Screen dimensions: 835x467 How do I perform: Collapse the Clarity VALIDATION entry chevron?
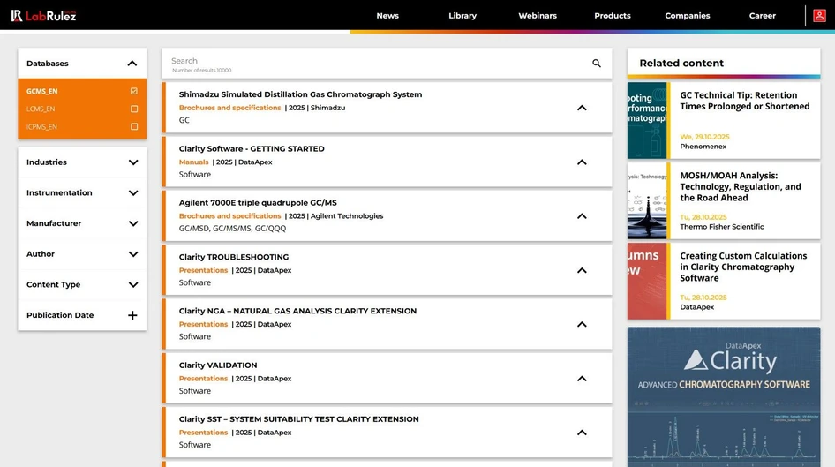[582, 379]
